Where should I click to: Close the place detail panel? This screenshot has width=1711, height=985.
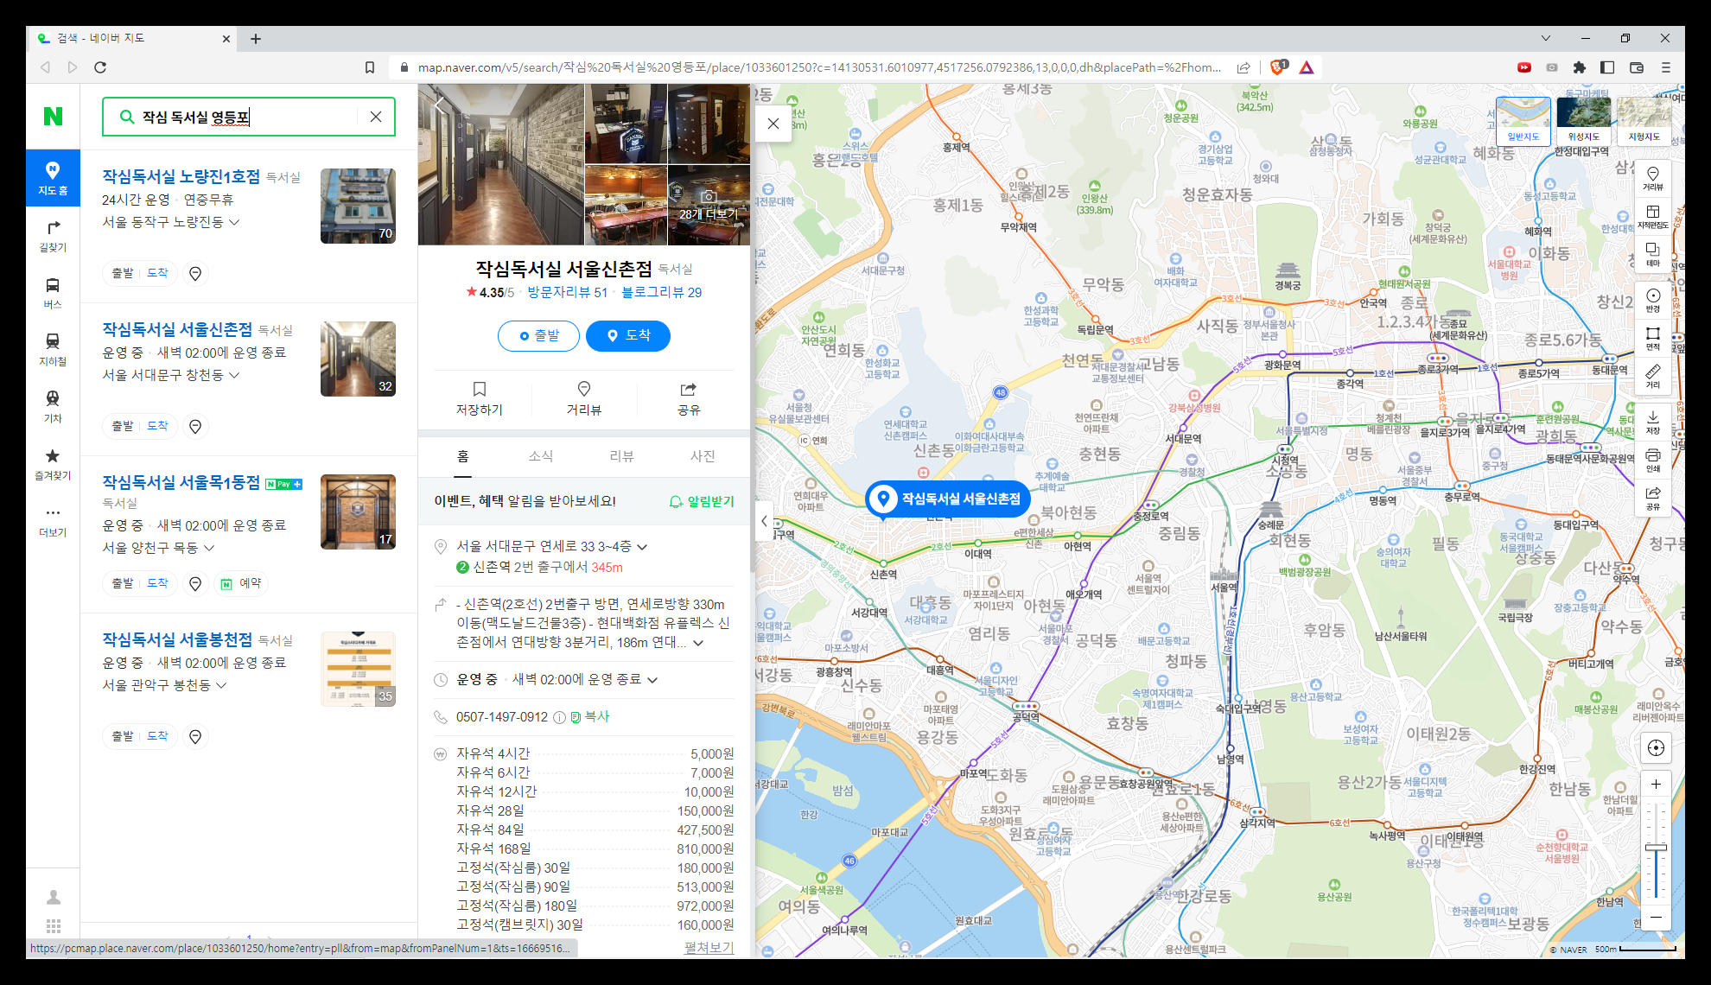tap(773, 124)
